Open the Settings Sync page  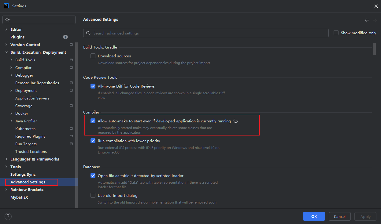point(23,174)
